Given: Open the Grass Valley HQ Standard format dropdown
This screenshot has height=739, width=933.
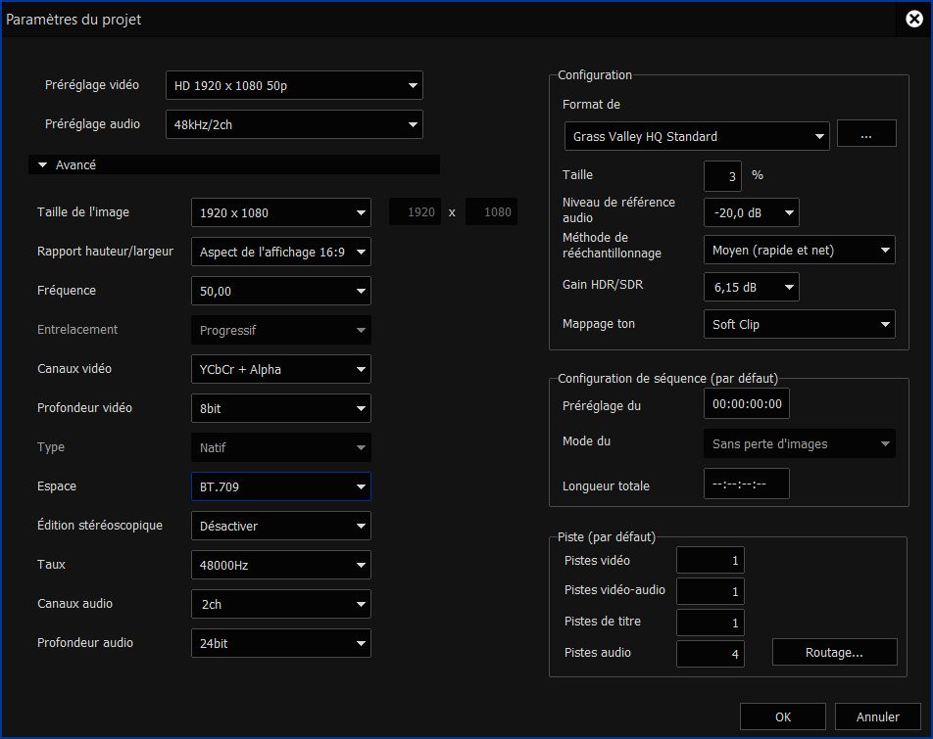Looking at the screenshot, I should [697, 137].
